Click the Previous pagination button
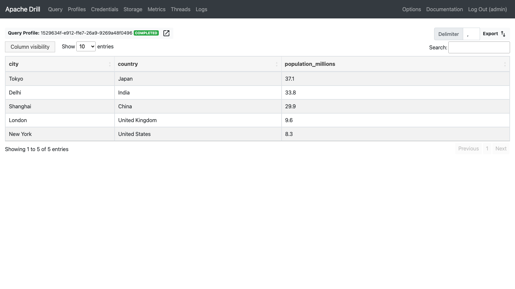 (468, 148)
